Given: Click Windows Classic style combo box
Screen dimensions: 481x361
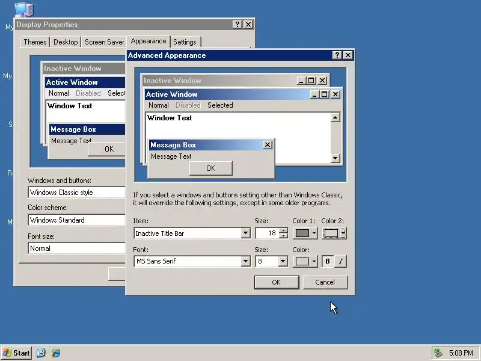Looking at the screenshot, I should point(77,193).
